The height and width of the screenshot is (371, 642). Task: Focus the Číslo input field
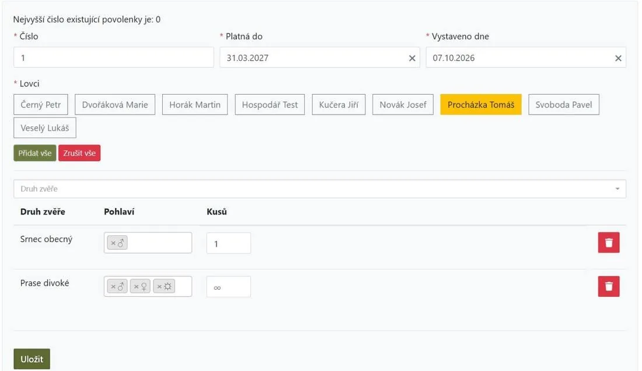[113, 57]
